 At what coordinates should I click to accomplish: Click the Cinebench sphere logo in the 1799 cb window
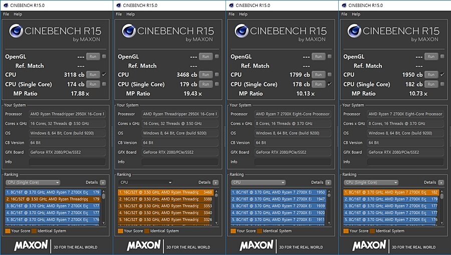[242, 31]
